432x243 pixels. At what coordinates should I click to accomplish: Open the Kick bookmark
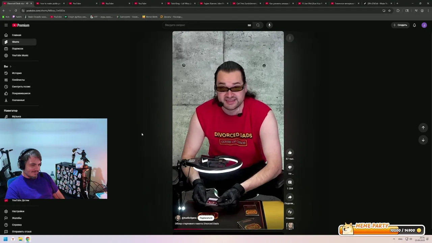click(x=6, y=17)
